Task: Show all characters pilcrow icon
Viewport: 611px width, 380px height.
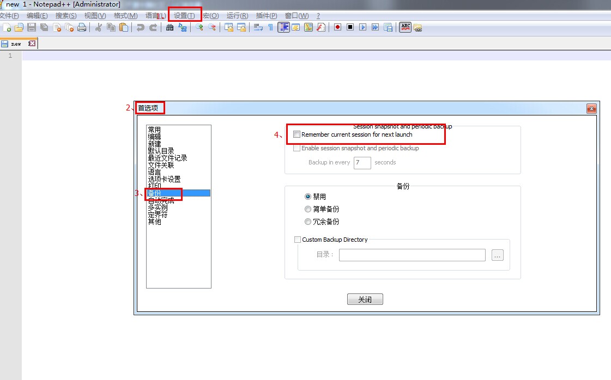Action: (x=270, y=27)
